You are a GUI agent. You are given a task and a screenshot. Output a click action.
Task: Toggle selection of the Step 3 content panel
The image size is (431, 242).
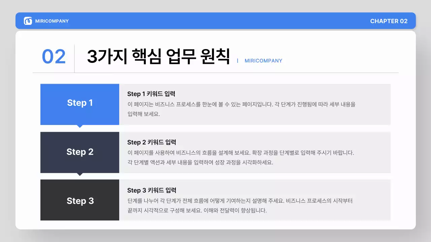(x=255, y=200)
